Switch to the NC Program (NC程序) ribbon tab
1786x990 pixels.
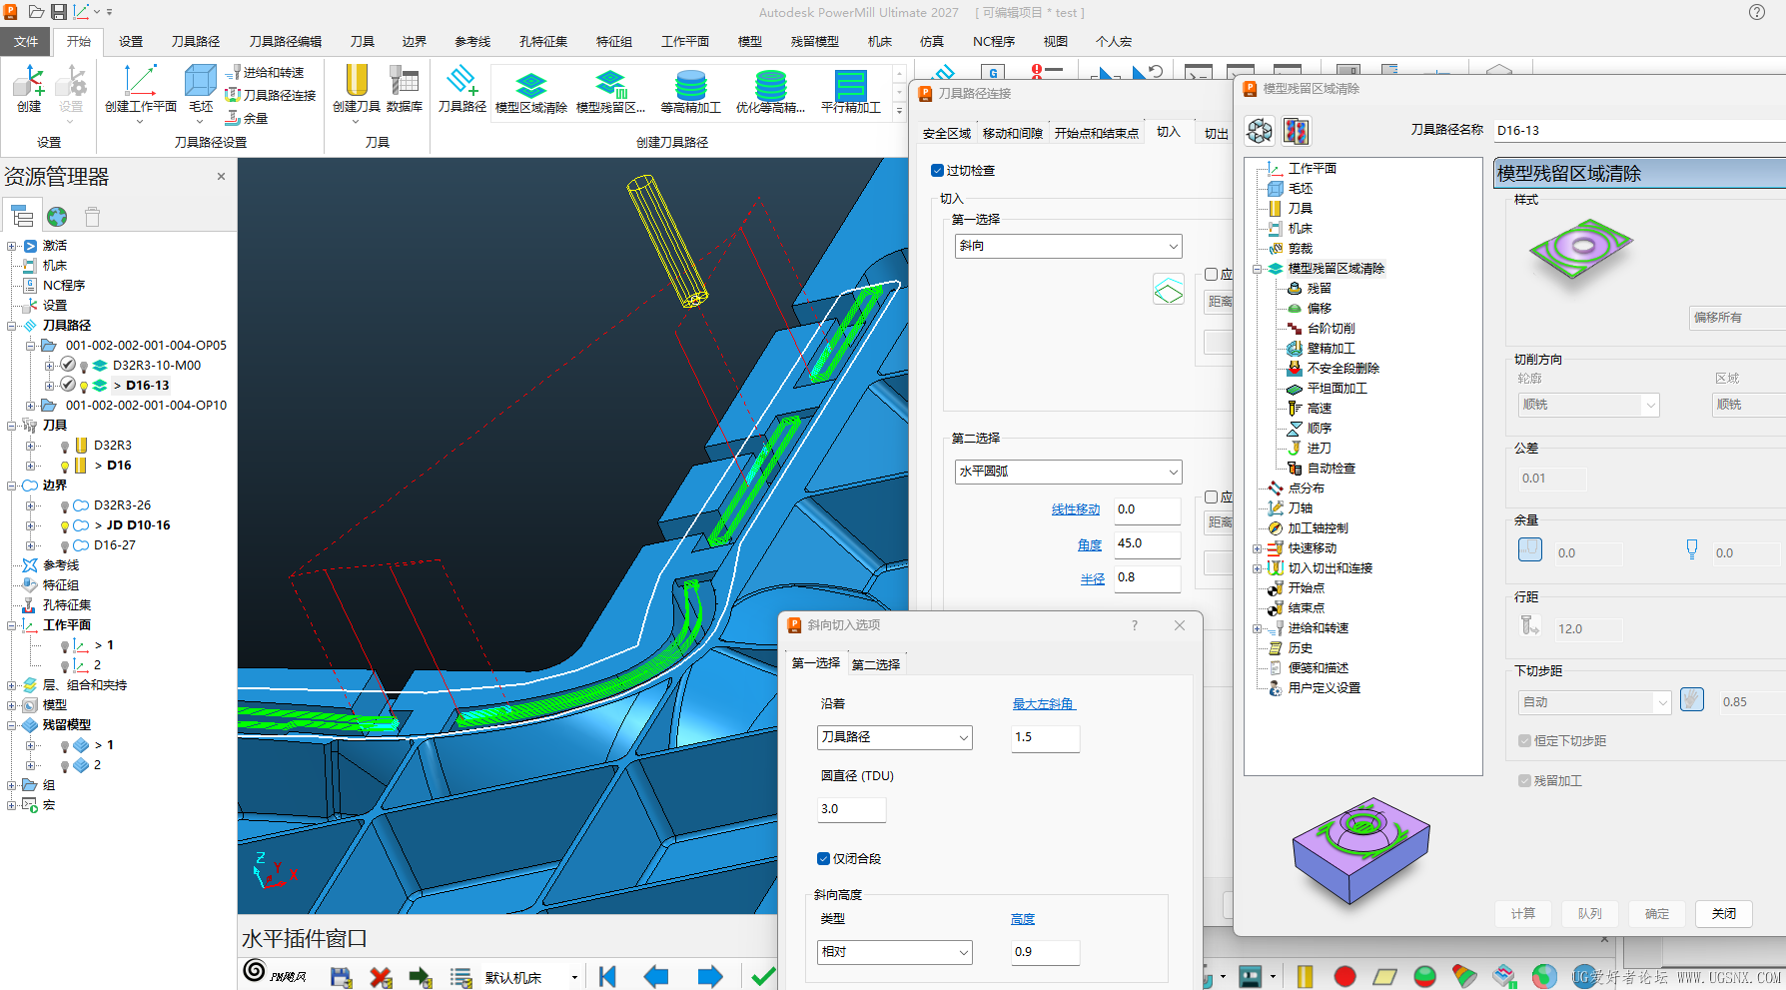(994, 41)
